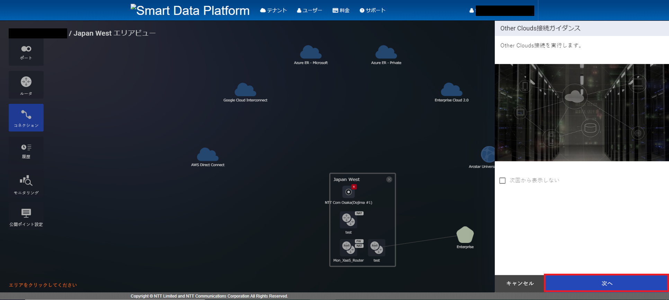669x300 pixels.
Task: Click the コネクション sidebar button
Action: (26, 118)
